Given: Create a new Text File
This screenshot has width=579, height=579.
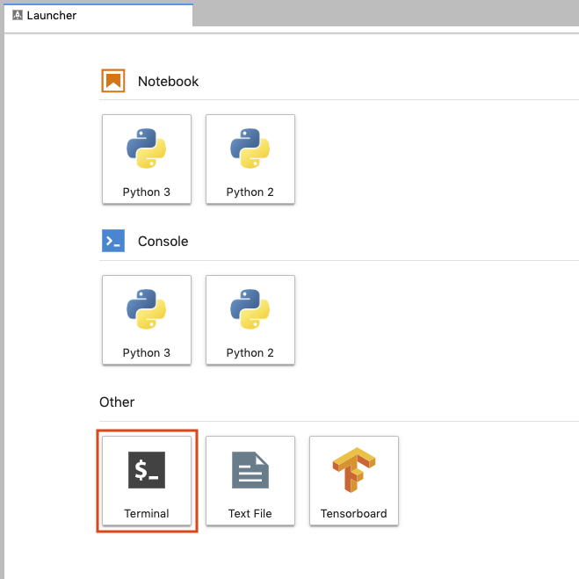Looking at the screenshot, I should (x=250, y=481).
